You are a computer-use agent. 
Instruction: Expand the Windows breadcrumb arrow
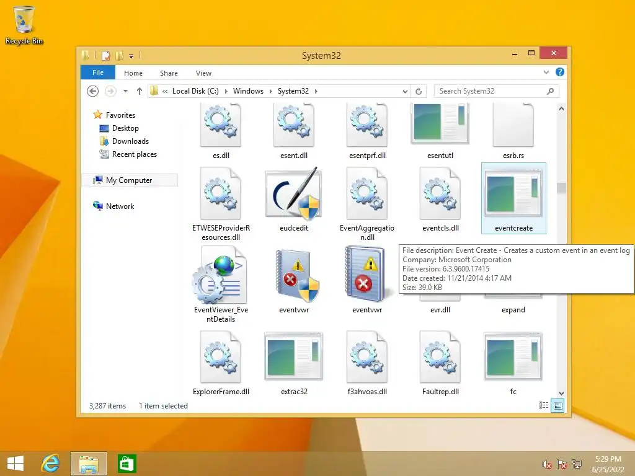(x=270, y=92)
